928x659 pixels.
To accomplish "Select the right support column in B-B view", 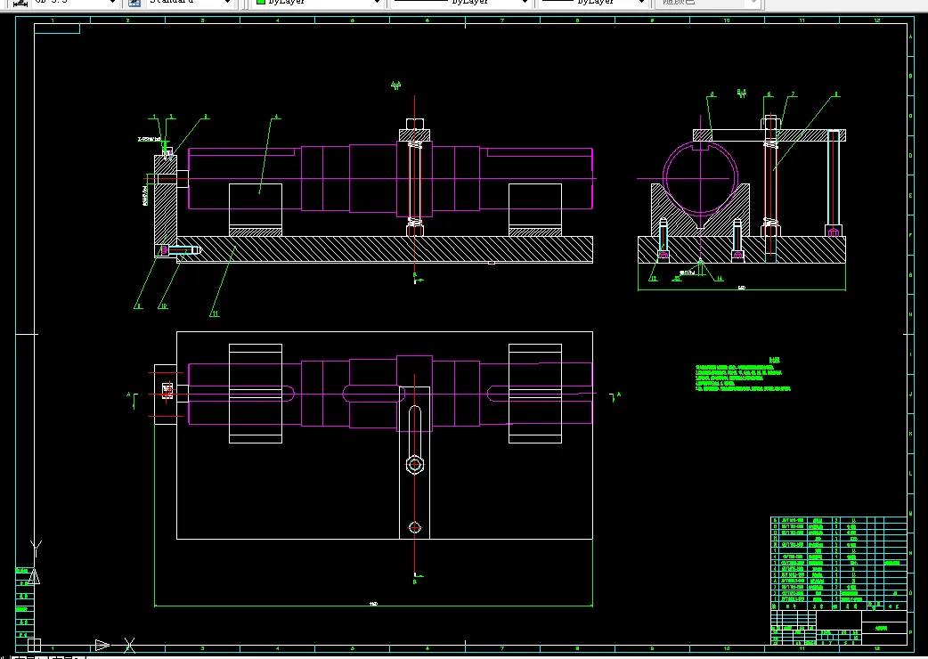I will coord(834,183).
